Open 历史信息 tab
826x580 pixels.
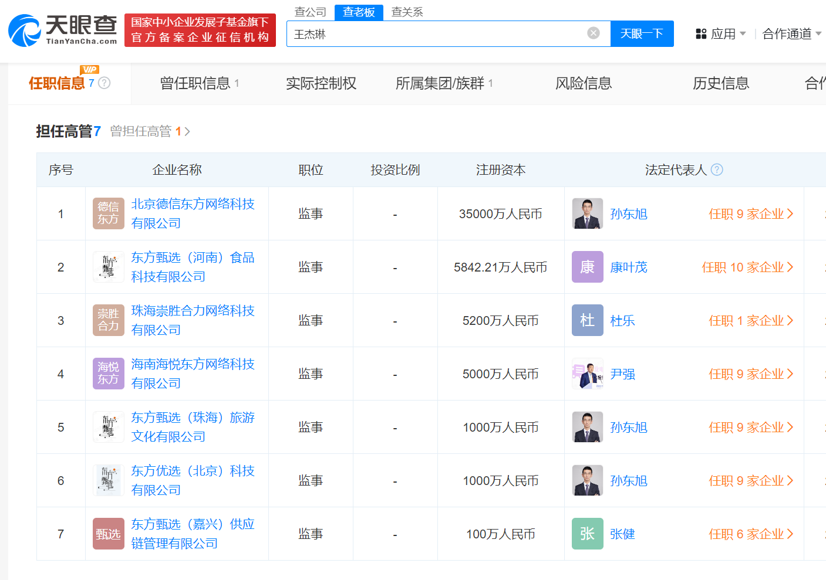coord(721,83)
